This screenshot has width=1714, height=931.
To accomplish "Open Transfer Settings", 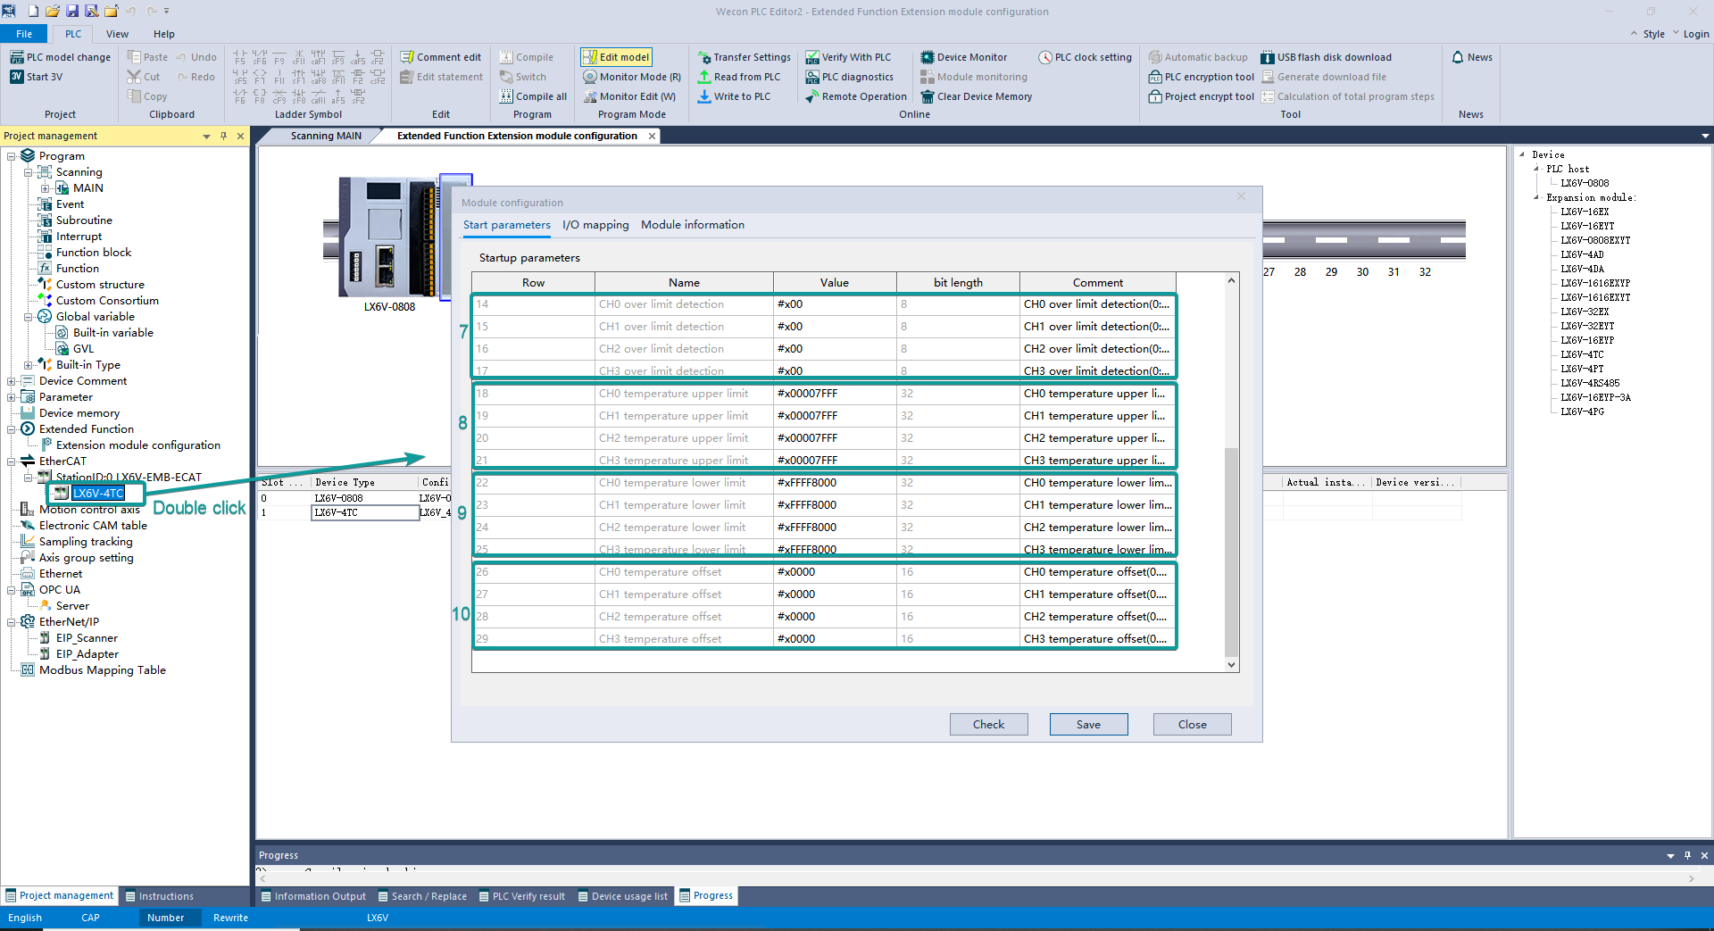I will click(x=745, y=57).
